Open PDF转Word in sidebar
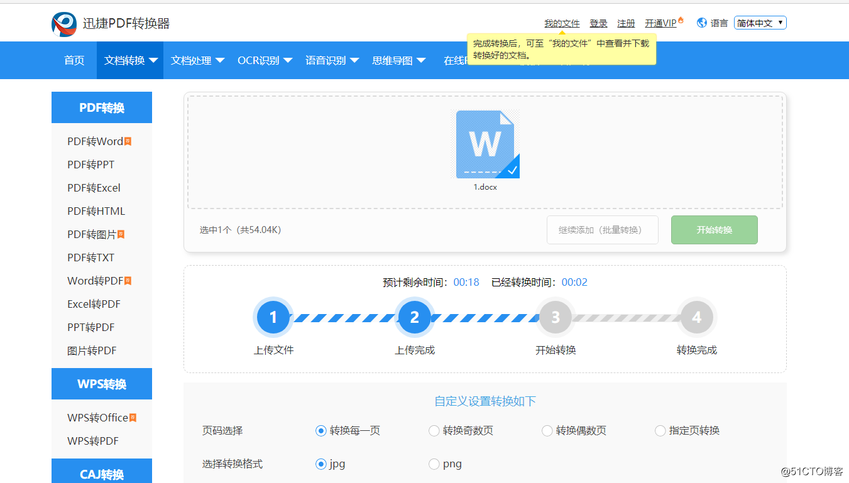This screenshot has width=849, height=483. 96,141
